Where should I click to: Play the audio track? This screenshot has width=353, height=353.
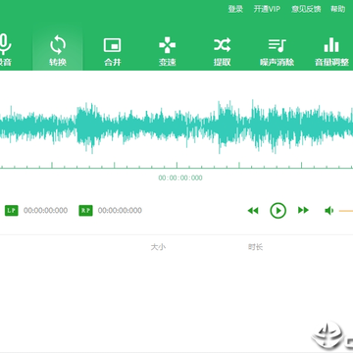(278, 211)
